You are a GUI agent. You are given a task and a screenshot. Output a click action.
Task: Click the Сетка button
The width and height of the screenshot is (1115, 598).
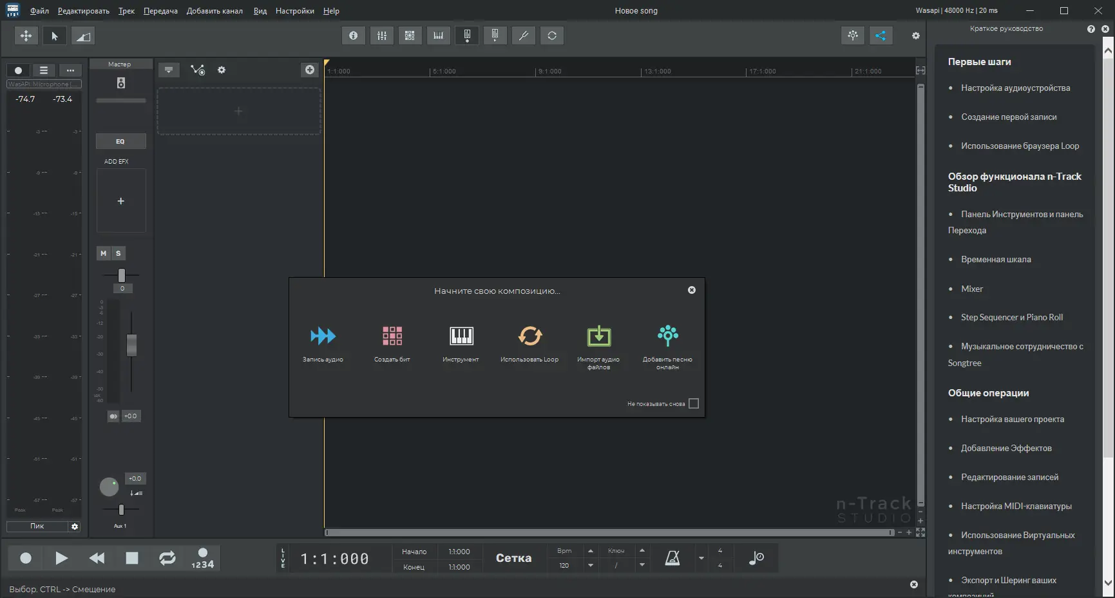(513, 558)
